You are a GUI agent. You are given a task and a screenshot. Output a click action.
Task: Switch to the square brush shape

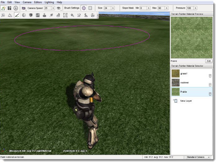click(90, 8)
